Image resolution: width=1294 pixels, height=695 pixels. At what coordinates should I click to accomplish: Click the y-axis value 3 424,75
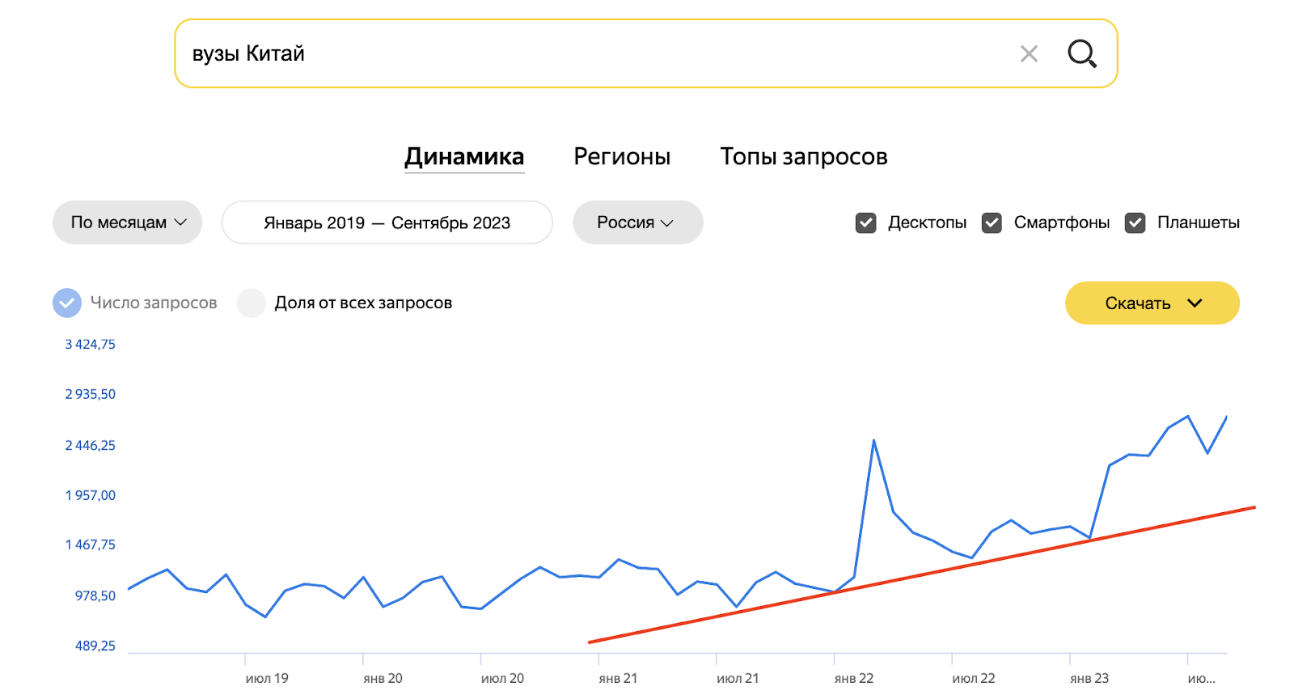coord(91,344)
